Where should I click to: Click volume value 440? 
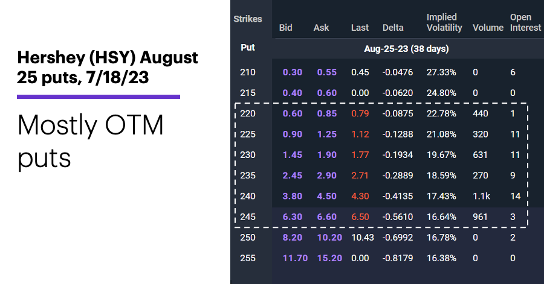coord(481,113)
